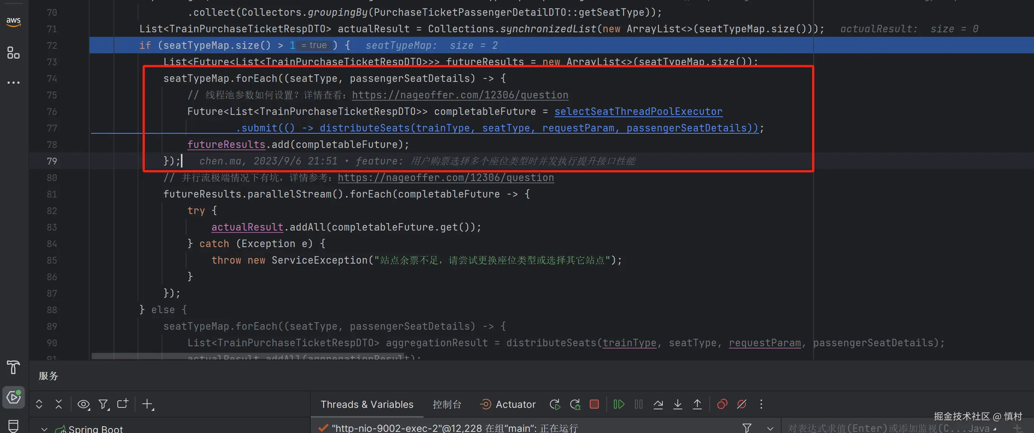Open thread selector dropdown chevron
Viewport: 1034px width, 433px height.
coord(770,428)
